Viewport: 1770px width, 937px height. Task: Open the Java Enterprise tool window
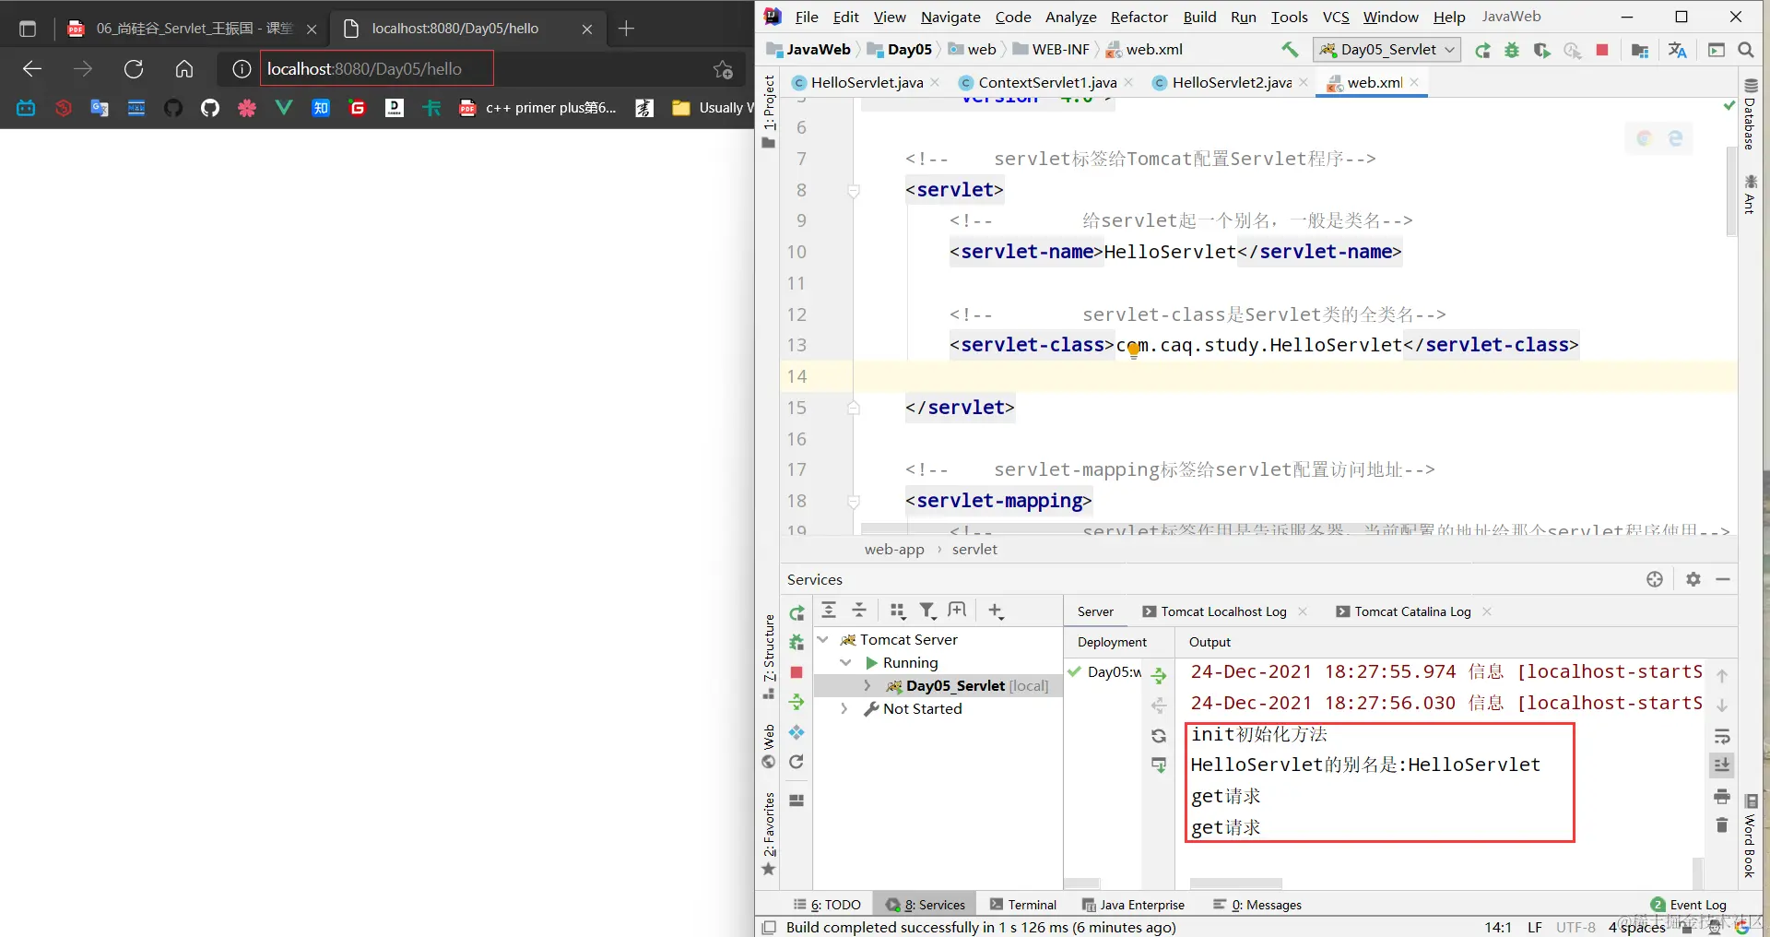[x=1133, y=905]
